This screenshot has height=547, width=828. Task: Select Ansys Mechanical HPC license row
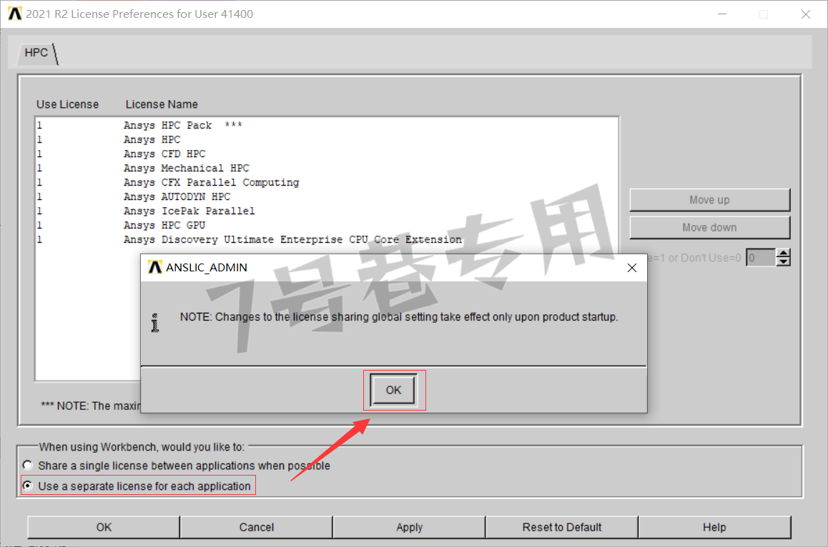pyautogui.click(x=327, y=169)
